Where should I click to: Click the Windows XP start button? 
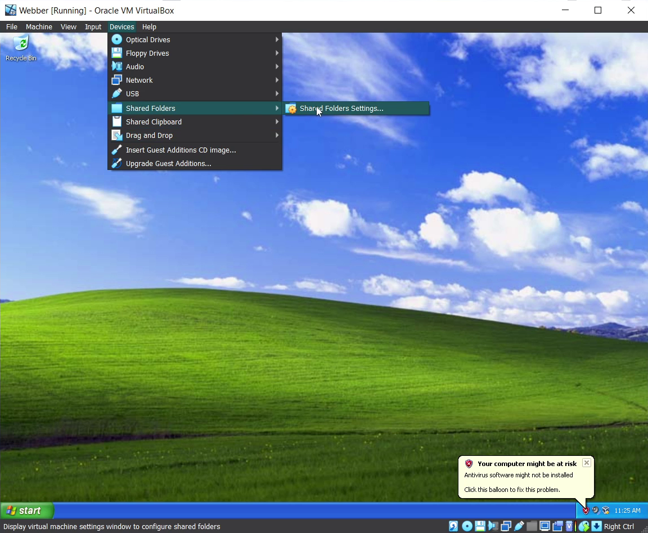click(28, 510)
